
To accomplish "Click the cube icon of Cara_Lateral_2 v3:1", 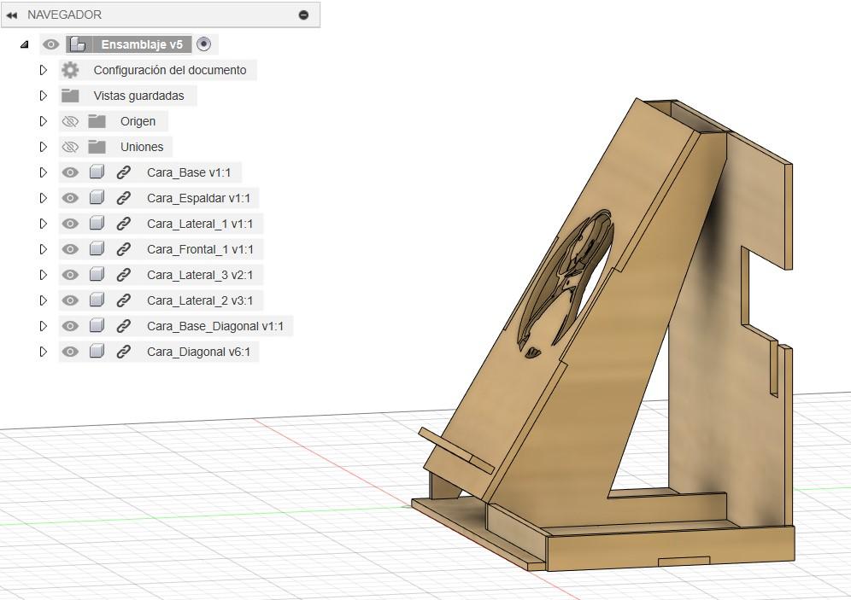I will coord(97,300).
